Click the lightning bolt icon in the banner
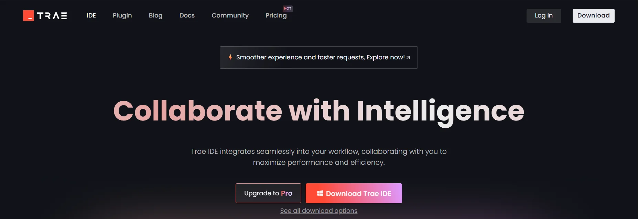This screenshot has height=219, width=638. pyautogui.click(x=230, y=57)
